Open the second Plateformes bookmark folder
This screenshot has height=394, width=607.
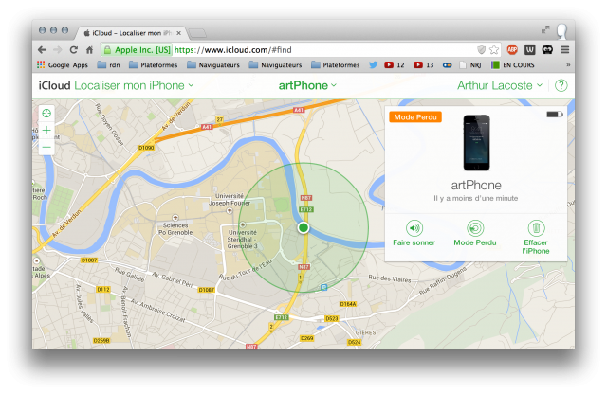tap(335, 65)
